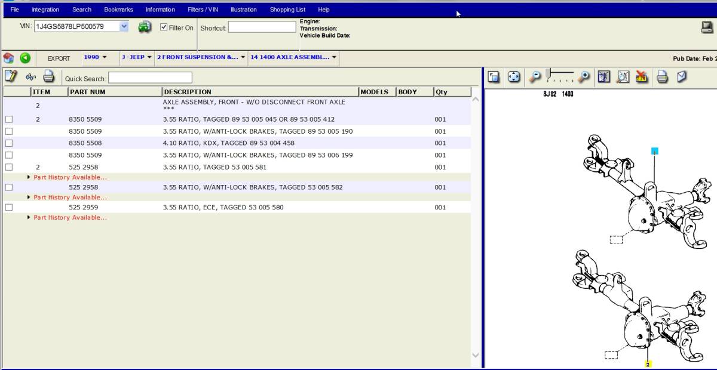Viewport: 717px width, 370px height.
Task: Click the EXPORT button
Action: (59, 58)
